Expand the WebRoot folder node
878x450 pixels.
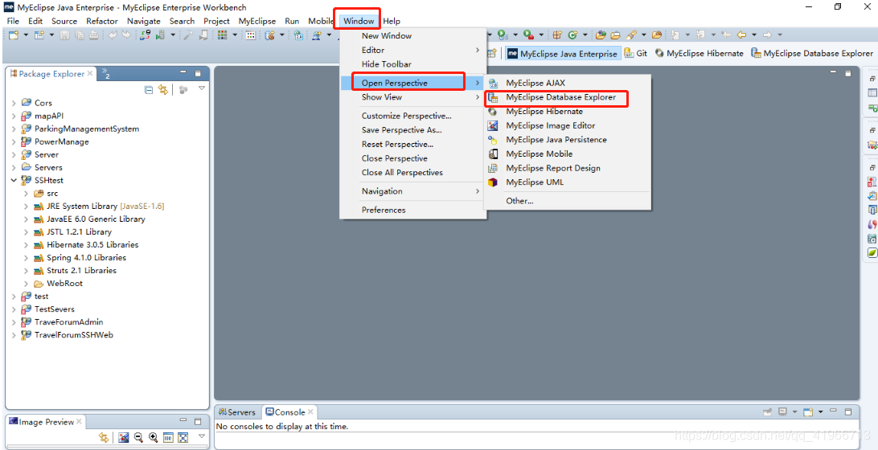(x=27, y=283)
